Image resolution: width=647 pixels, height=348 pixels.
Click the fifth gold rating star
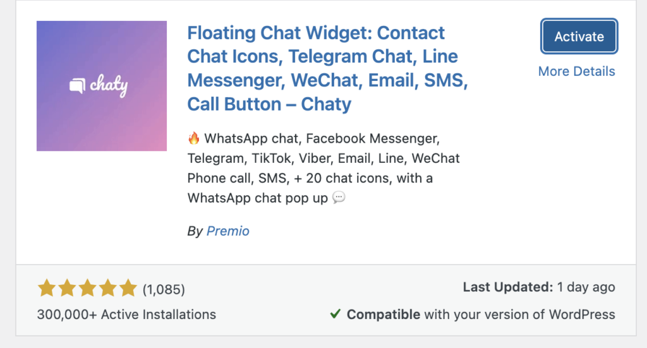(x=128, y=288)
